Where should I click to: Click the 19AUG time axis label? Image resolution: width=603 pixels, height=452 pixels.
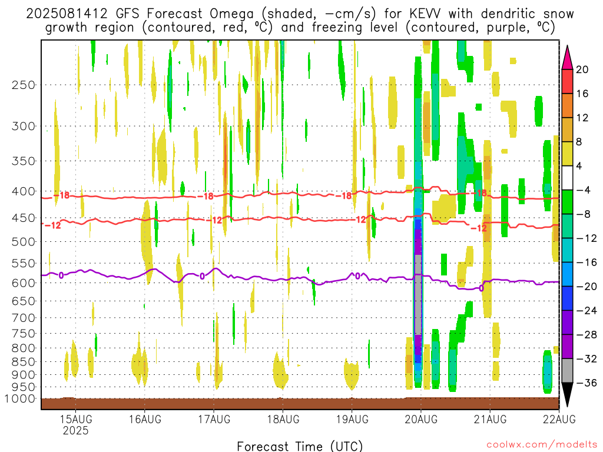point(352,419)
